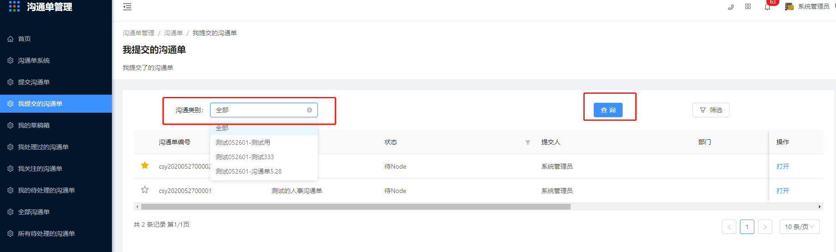Open 我处理过的沟通单 menu item
Screen dimensions: 836x252
(x=56, y=147)
